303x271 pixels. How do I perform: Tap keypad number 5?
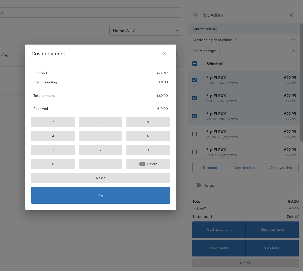101,136
